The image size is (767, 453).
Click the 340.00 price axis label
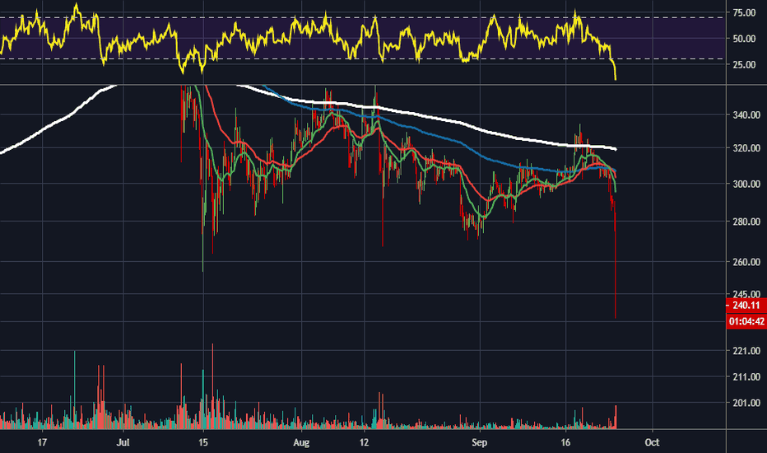click(x=746, y=115)
